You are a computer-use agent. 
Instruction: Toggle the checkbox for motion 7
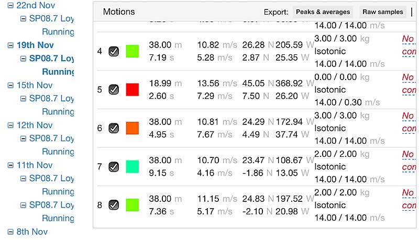click(x=114, y=167)
